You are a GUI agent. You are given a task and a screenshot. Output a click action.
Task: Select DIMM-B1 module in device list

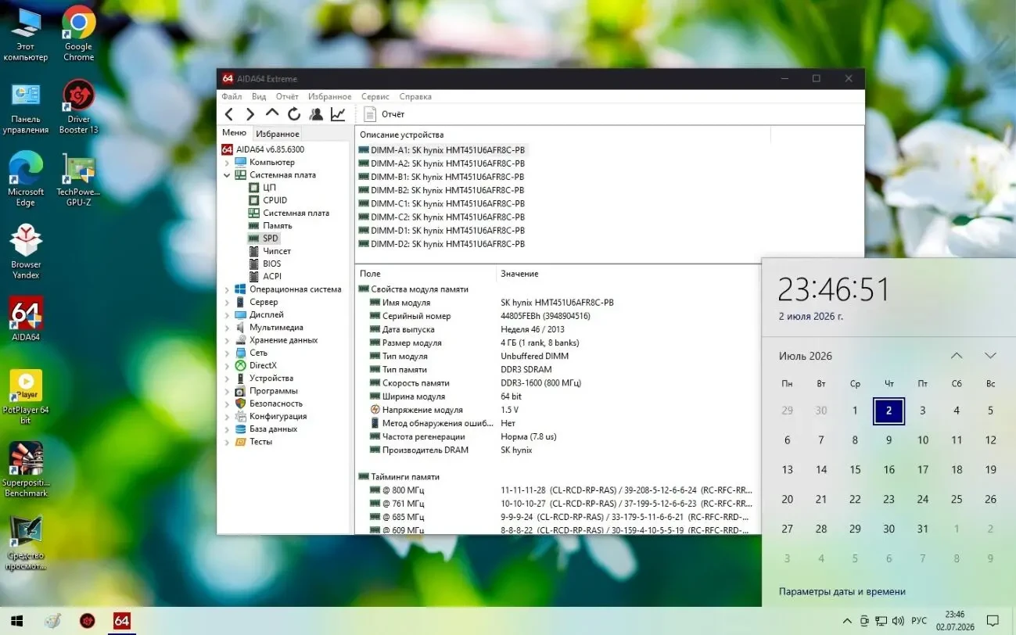(x=441, y=177)
